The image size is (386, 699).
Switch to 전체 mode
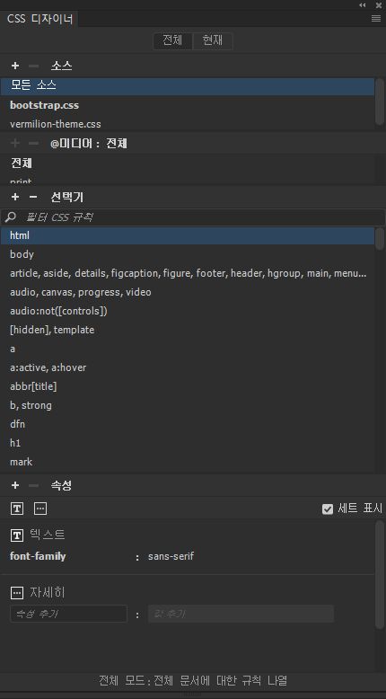(172, 40)
